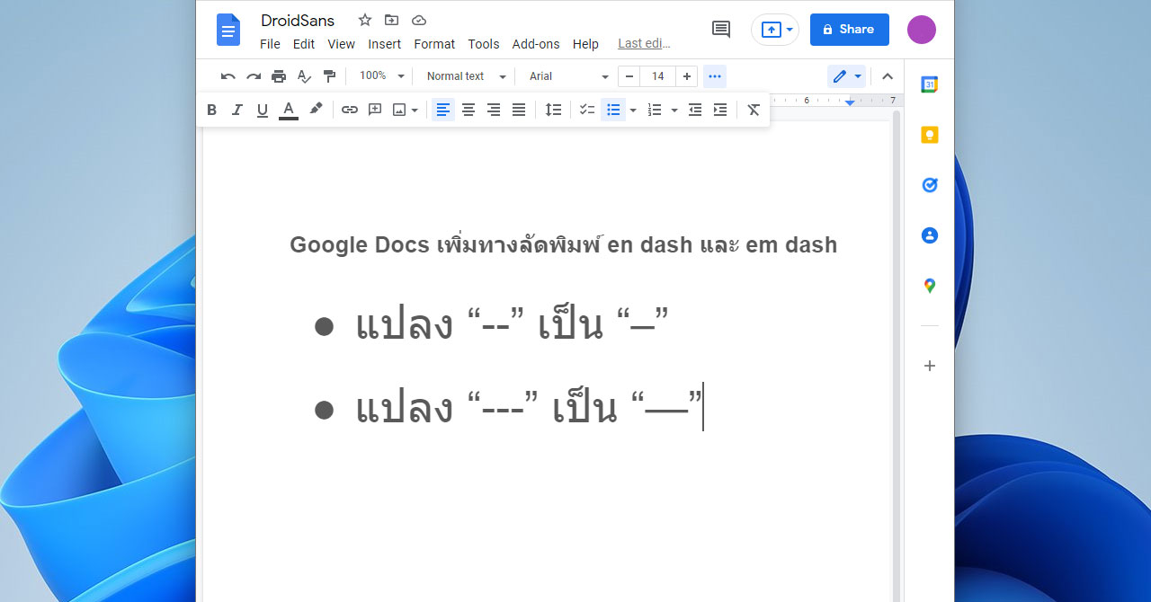This screenshot has height=602, width=1151.
Task: Run spelling and grammar check
Action: tap(304, 76)
